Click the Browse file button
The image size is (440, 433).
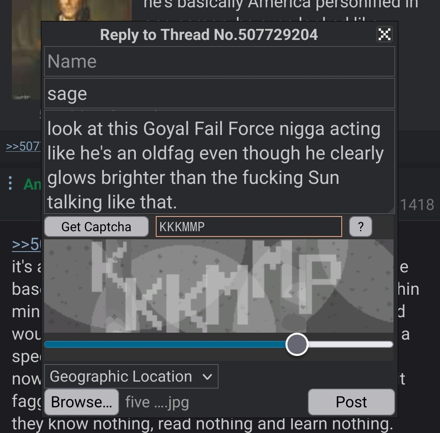pos(82,402)
